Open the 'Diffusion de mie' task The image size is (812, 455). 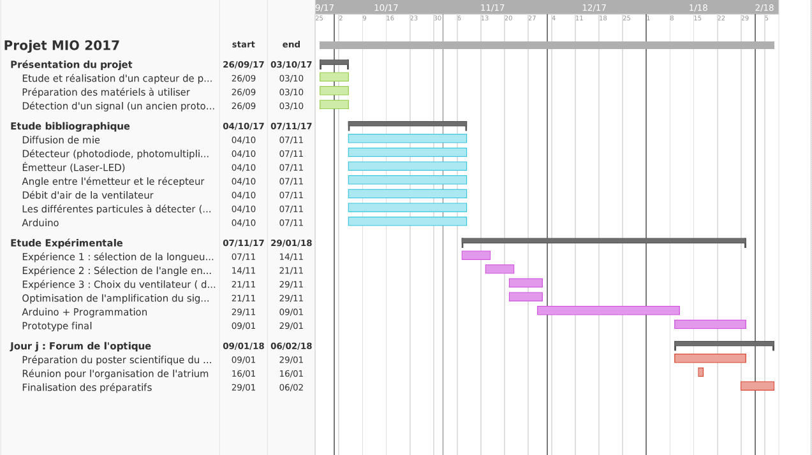point(61,140)
